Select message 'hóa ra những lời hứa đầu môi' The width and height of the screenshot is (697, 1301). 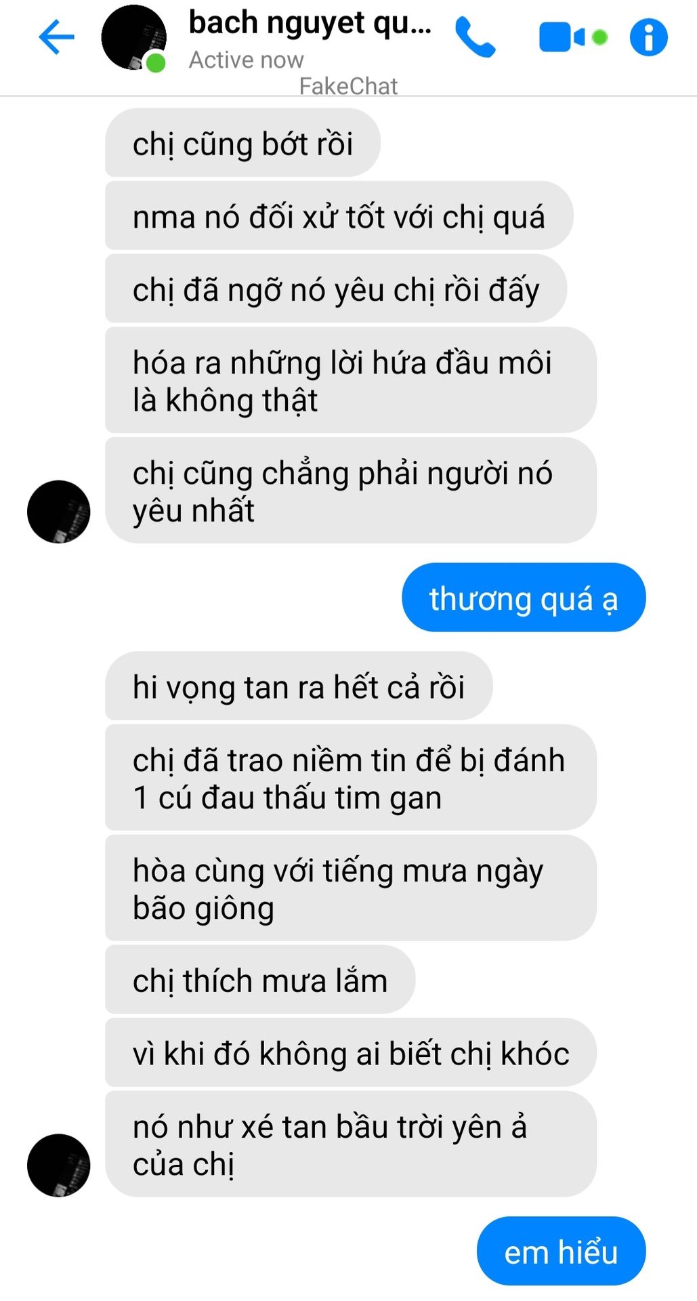pyautogui.click(x=351, y=380)
